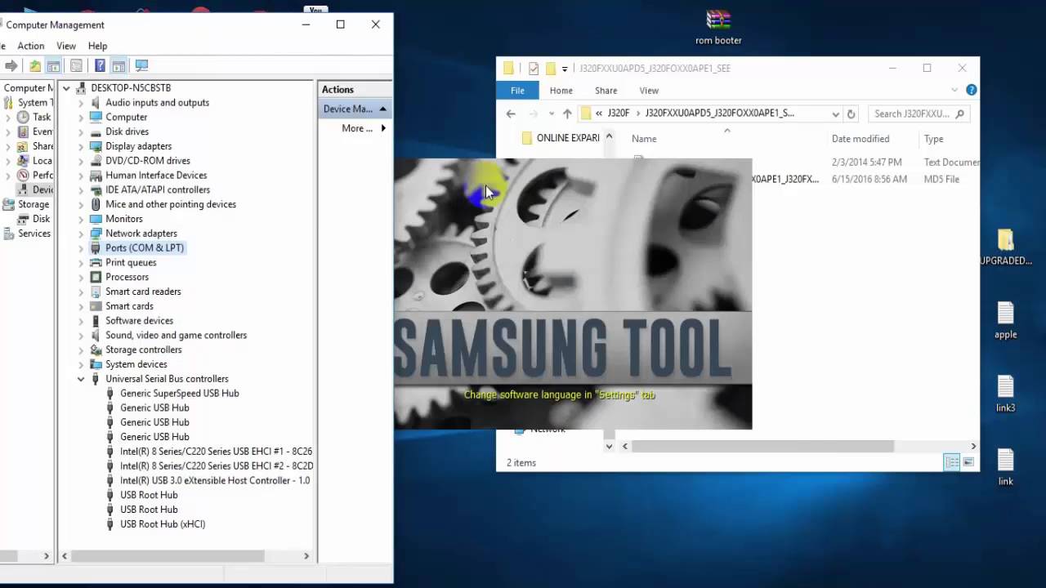
Task: Expand Display adapters category
Action: (81, 146)
